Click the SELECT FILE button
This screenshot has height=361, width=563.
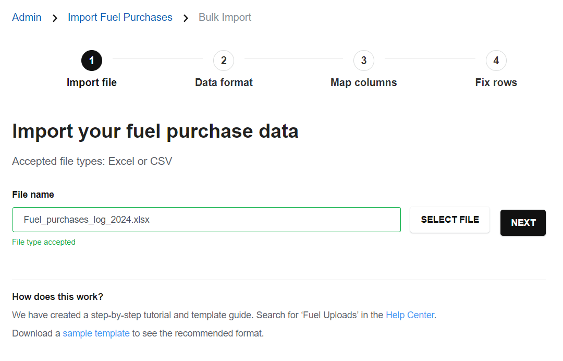[450, 220]
